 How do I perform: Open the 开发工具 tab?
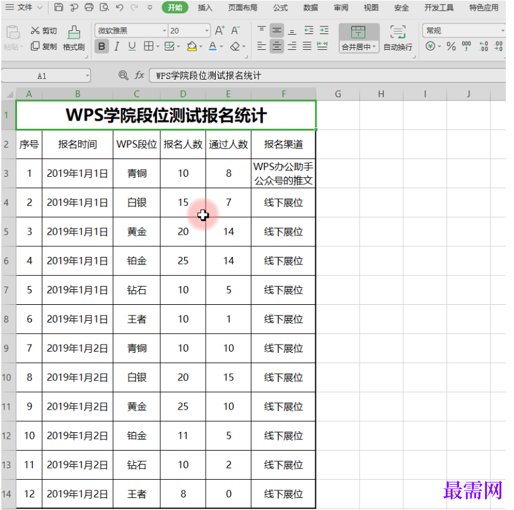439,8
